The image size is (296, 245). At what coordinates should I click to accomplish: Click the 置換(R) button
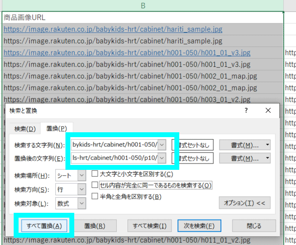(95, 225)
